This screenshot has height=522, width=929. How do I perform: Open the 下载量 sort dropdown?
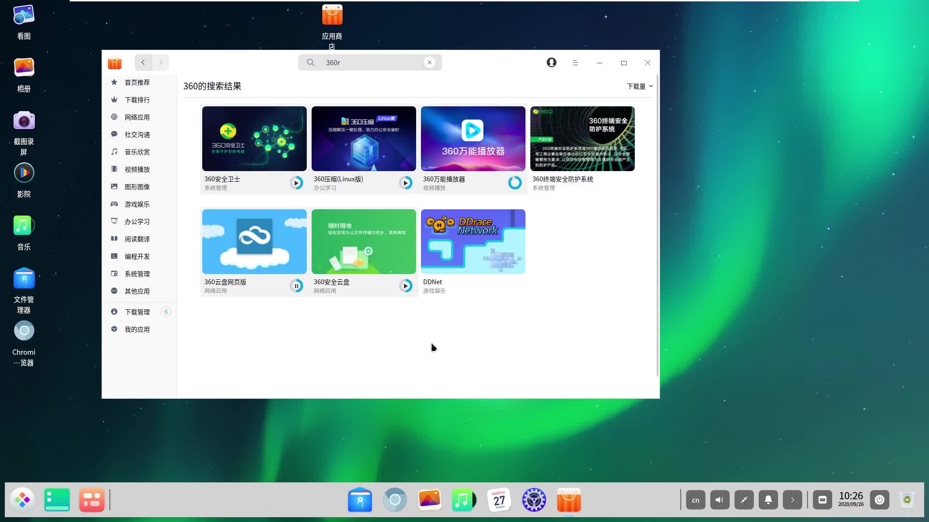click(639, 86)
